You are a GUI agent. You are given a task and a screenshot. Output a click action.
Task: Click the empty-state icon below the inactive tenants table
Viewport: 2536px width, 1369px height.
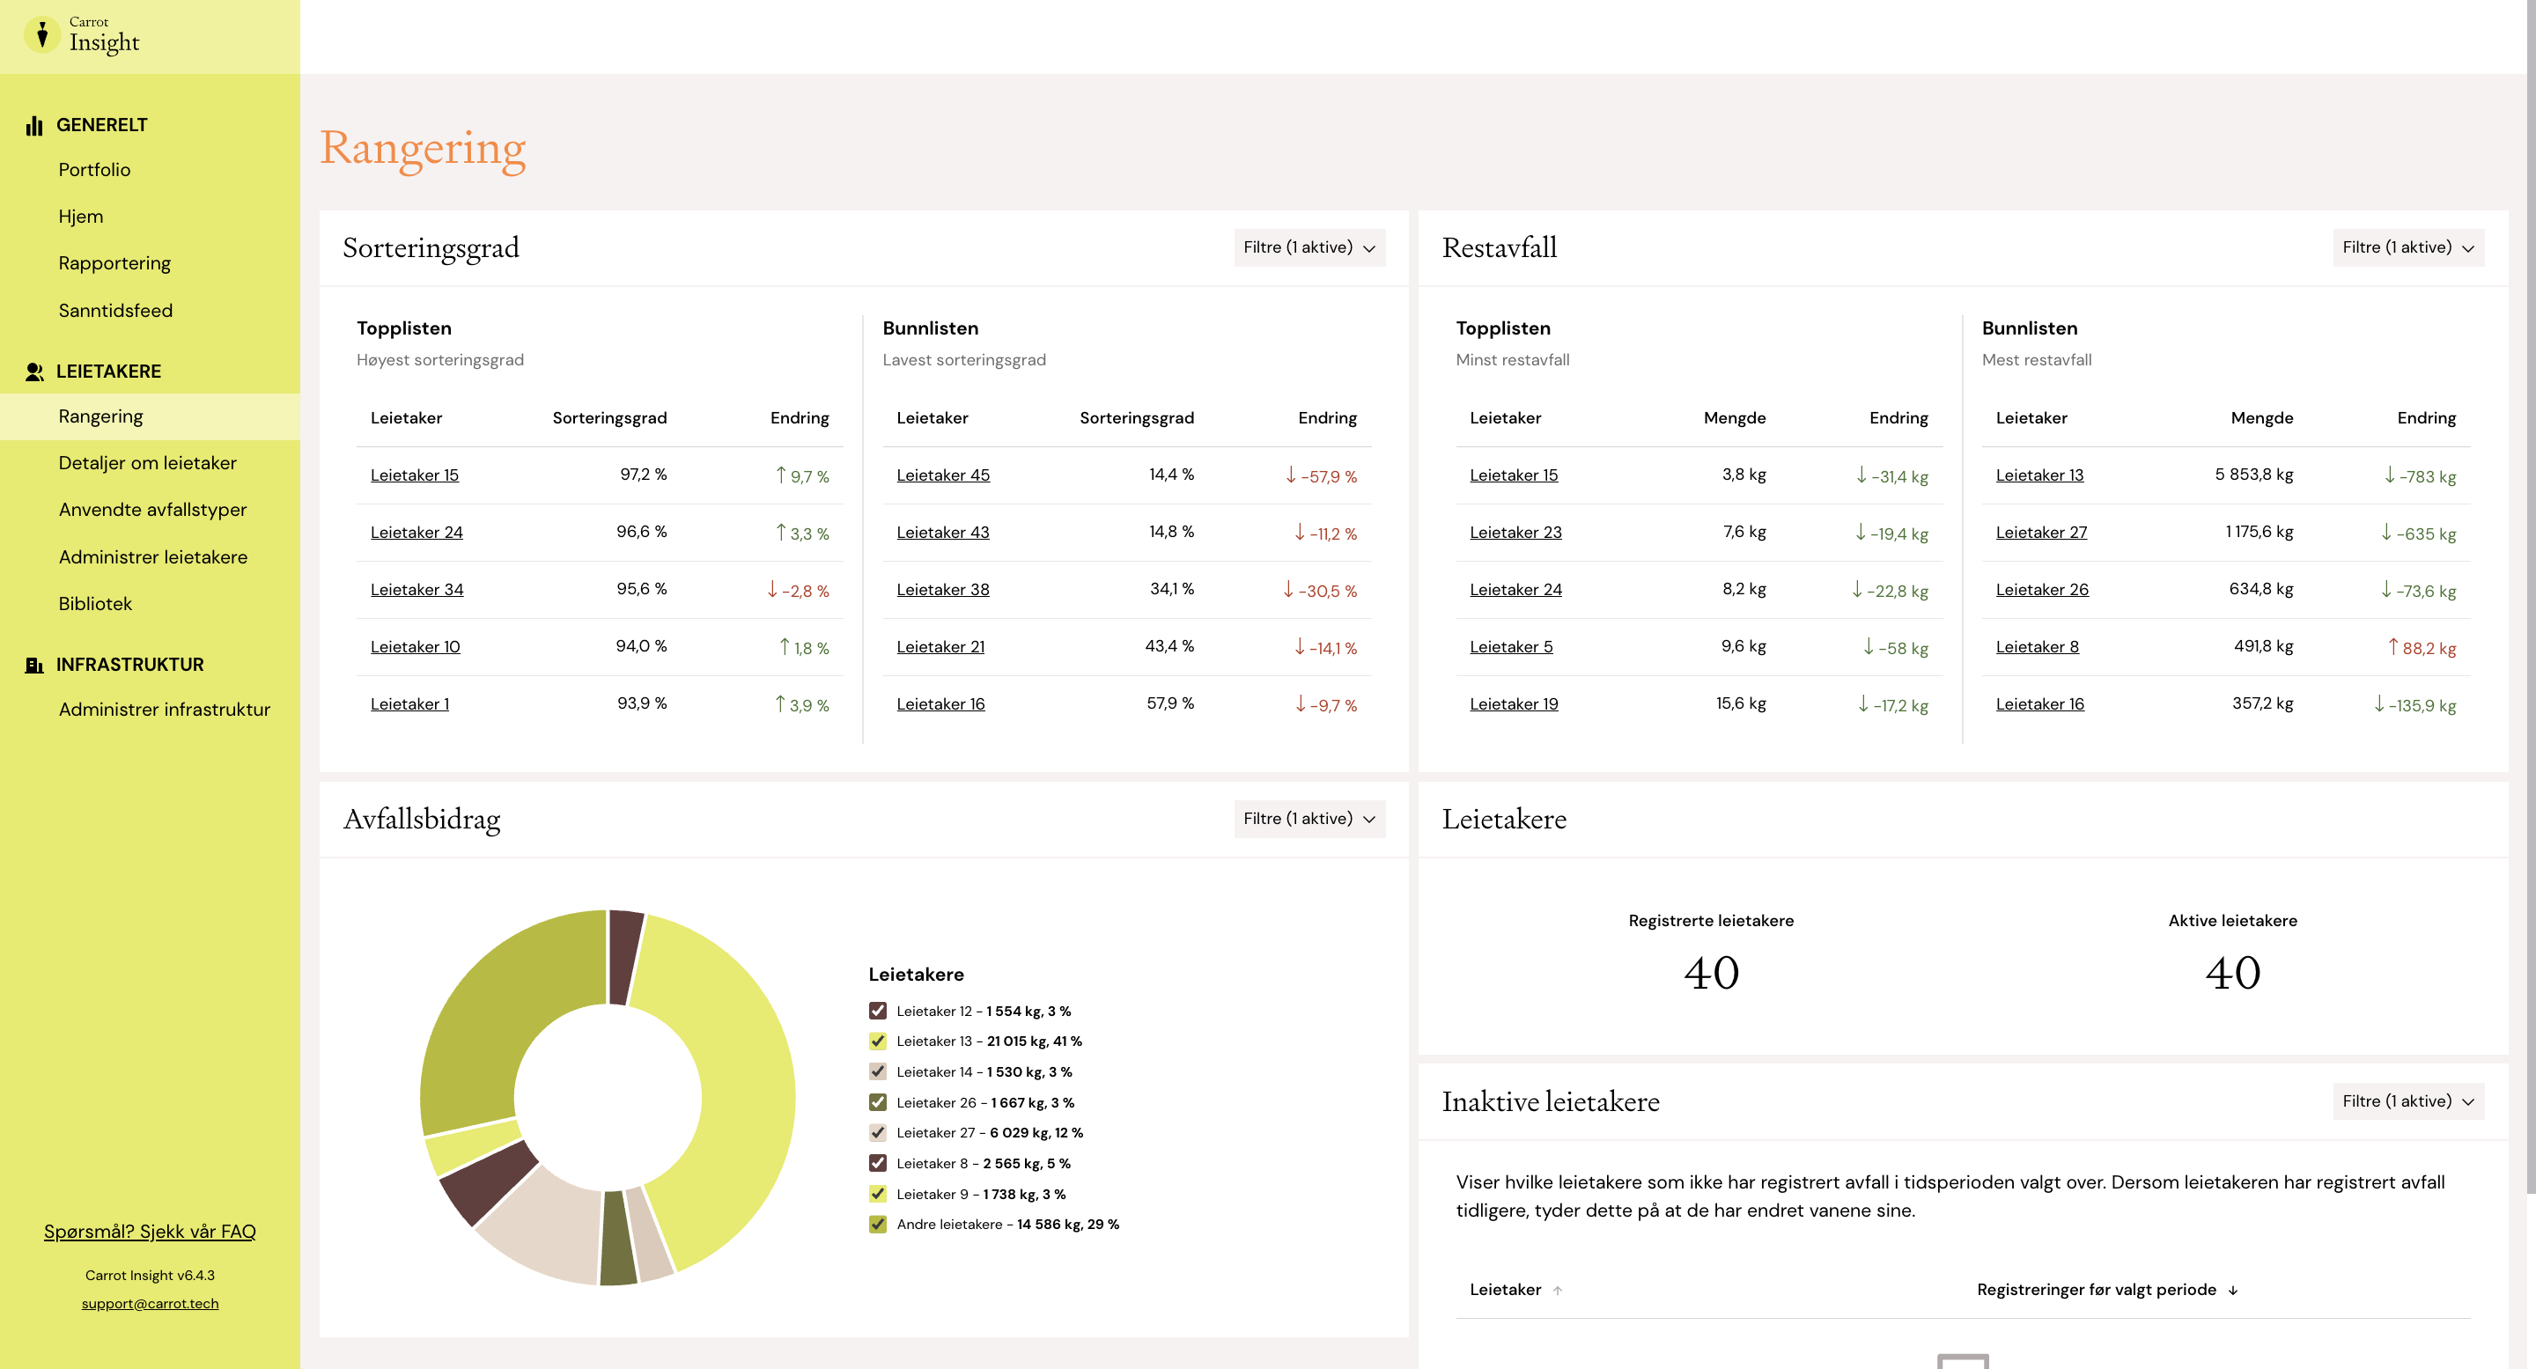click(1962, 1361)
